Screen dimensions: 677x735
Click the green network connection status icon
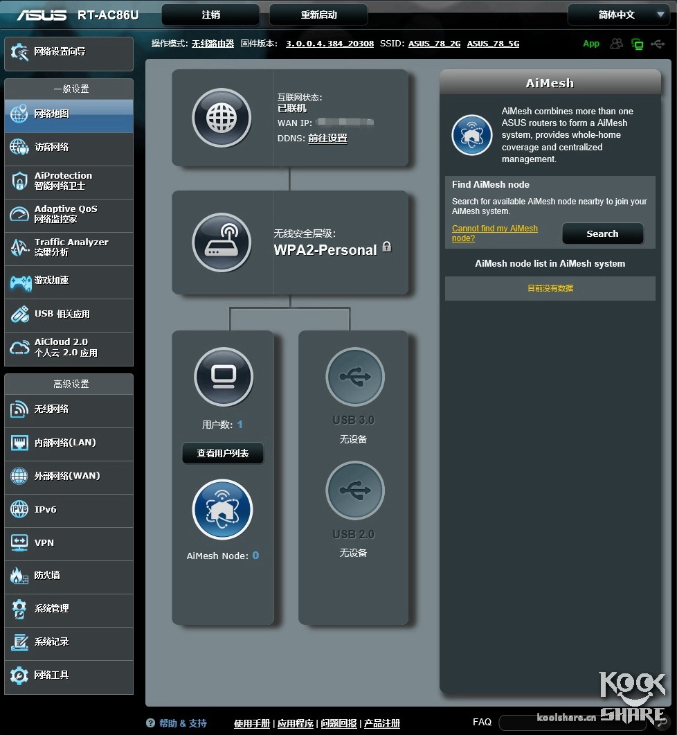(637, 44)
